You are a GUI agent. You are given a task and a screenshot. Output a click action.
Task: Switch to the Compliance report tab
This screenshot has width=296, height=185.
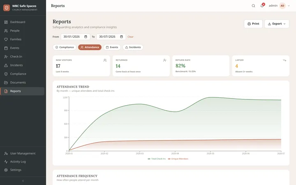point(65,47)
